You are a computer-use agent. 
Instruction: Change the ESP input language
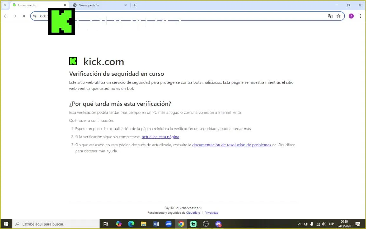(x=331, y=224)
